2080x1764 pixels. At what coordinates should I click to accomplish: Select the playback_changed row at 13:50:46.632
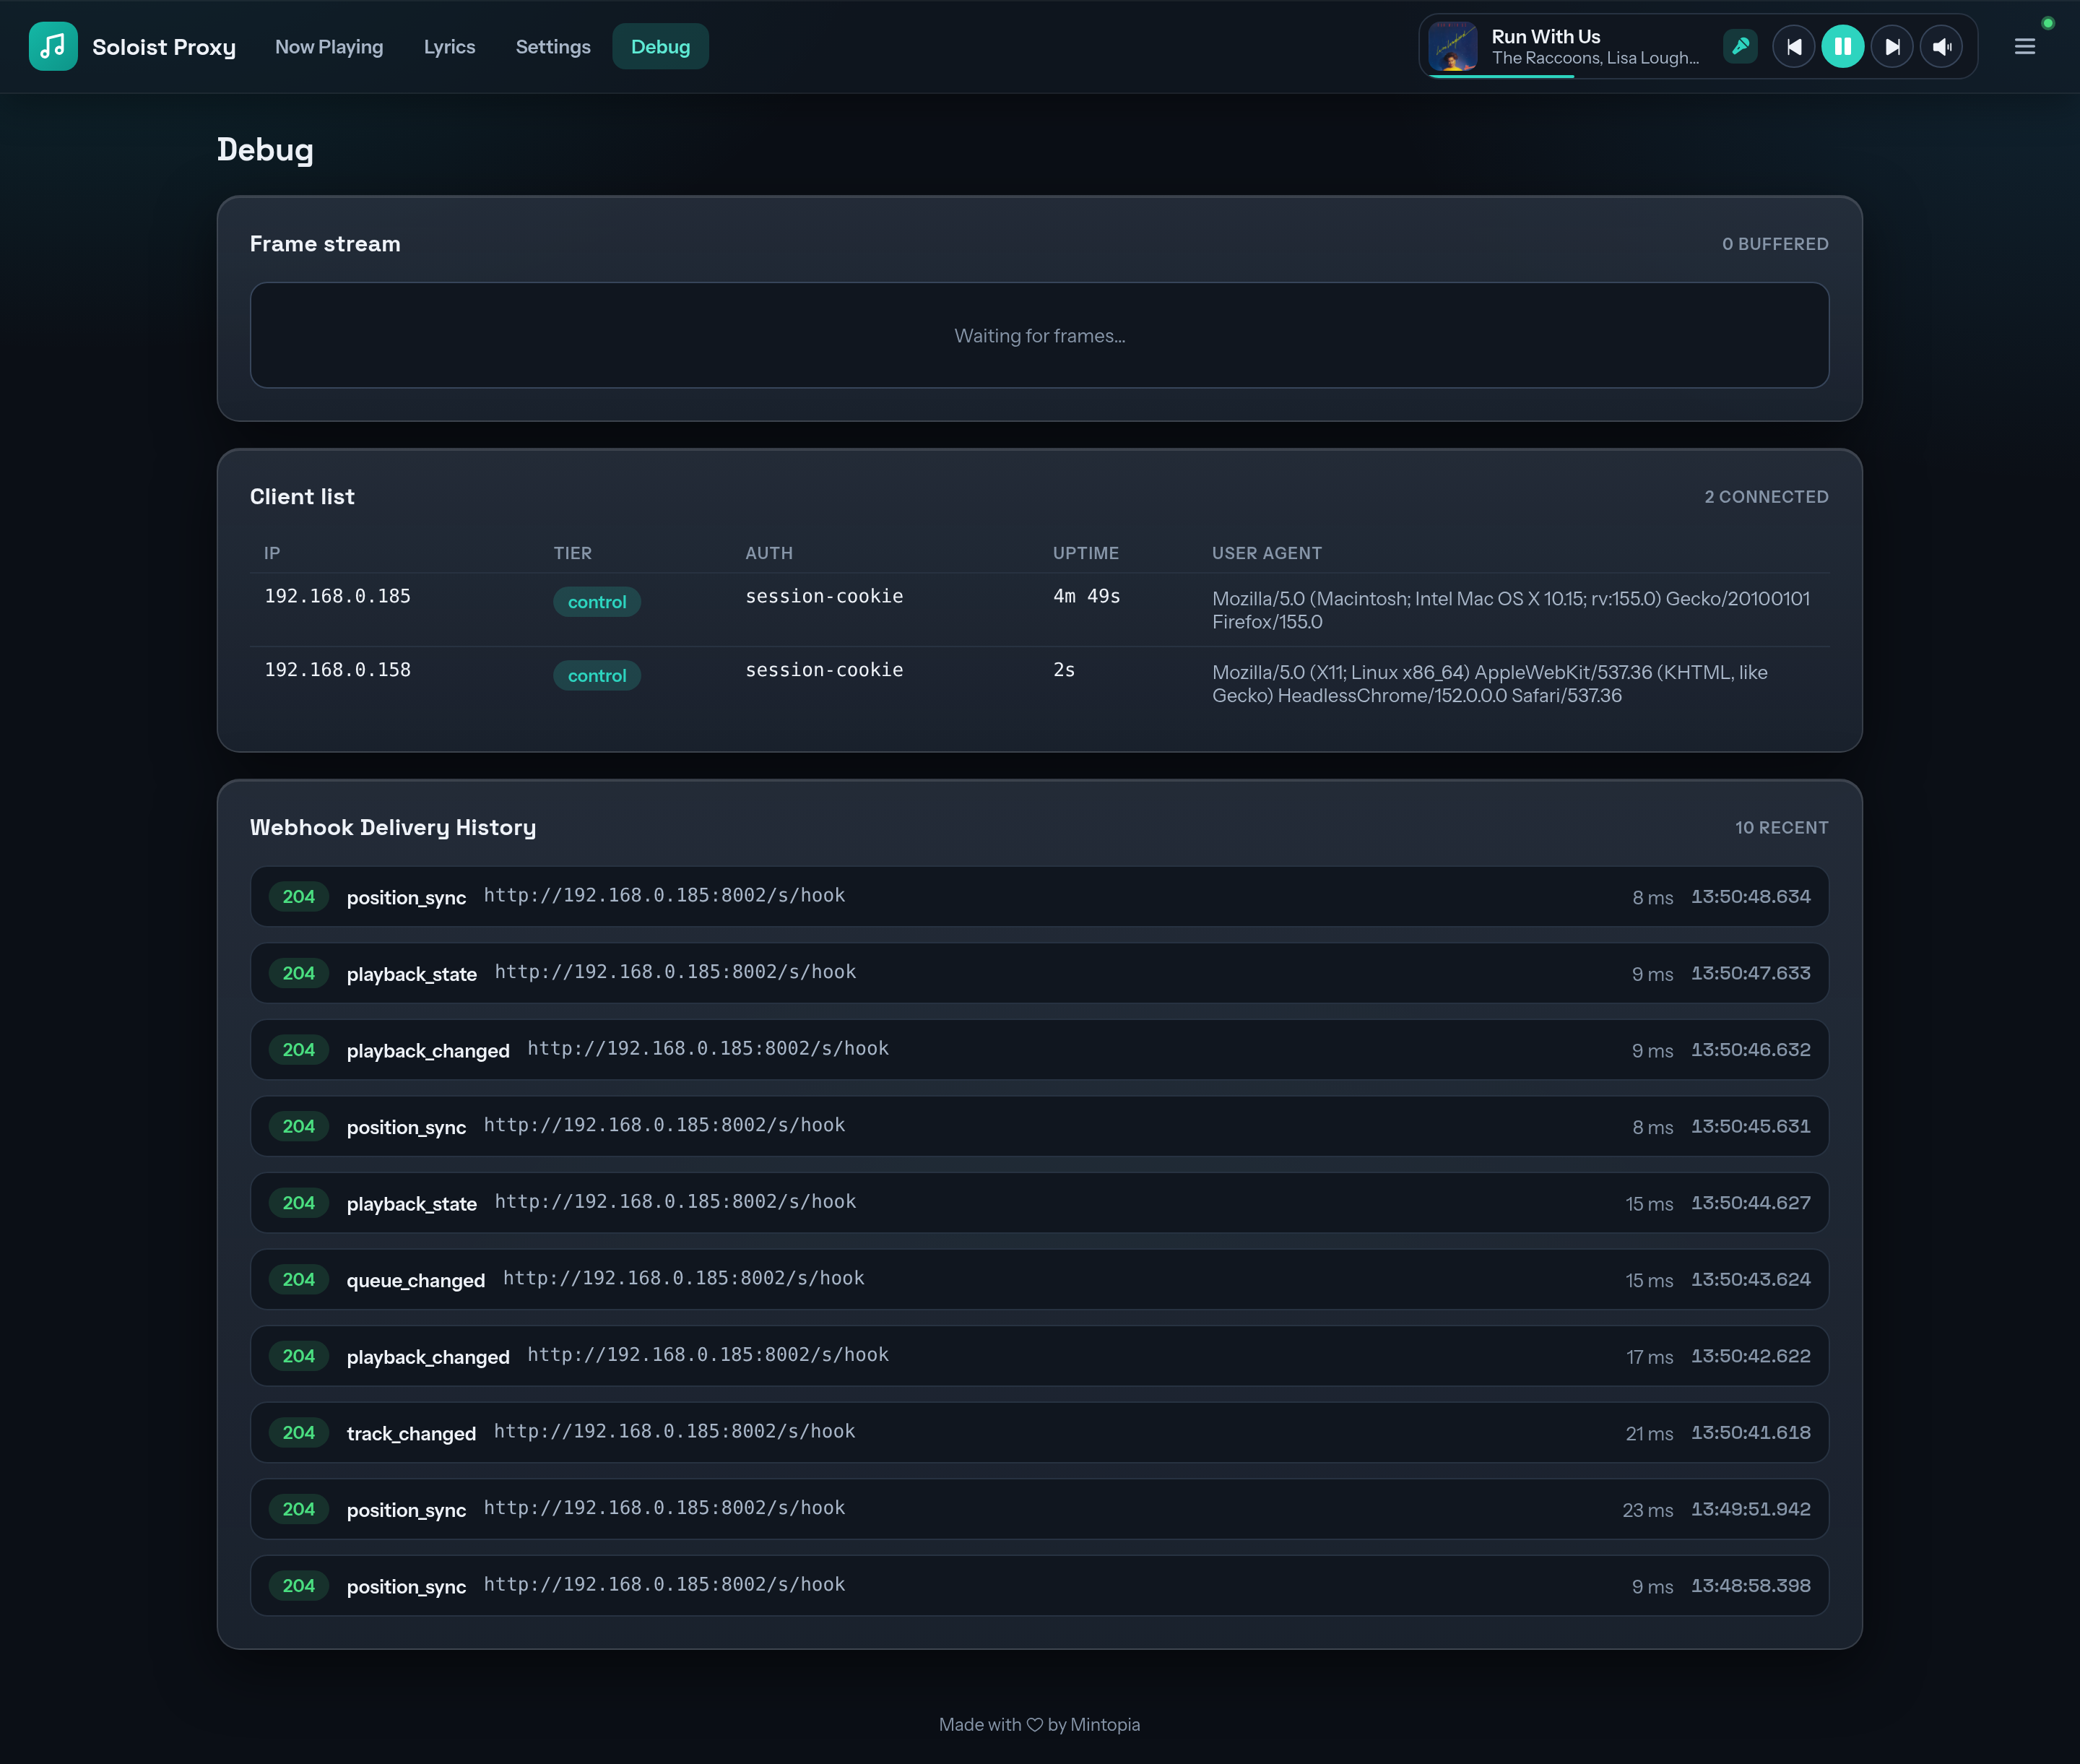point(1039,1050)
